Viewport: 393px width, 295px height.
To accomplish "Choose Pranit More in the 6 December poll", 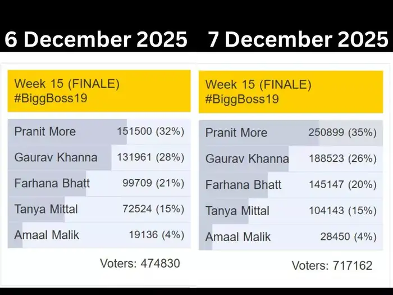I will point(45,131).
